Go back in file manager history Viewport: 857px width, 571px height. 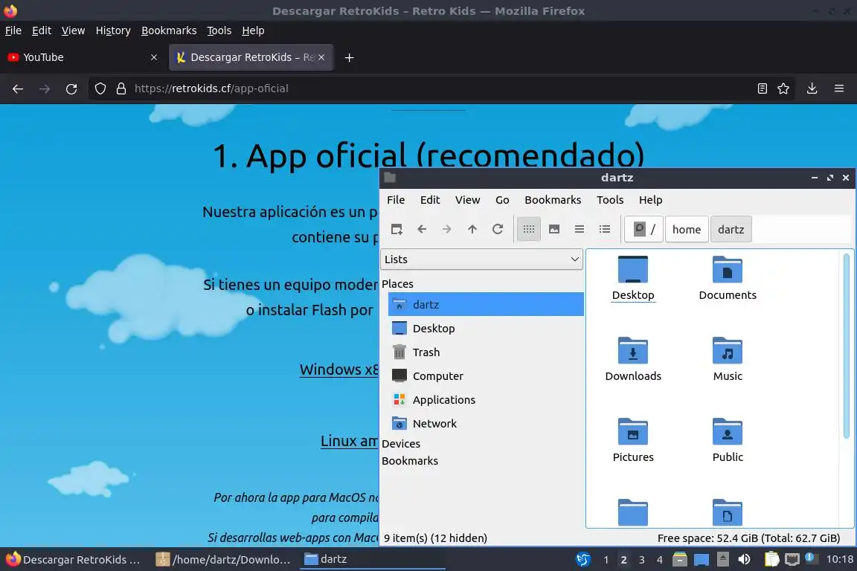(x=421, y=229)
